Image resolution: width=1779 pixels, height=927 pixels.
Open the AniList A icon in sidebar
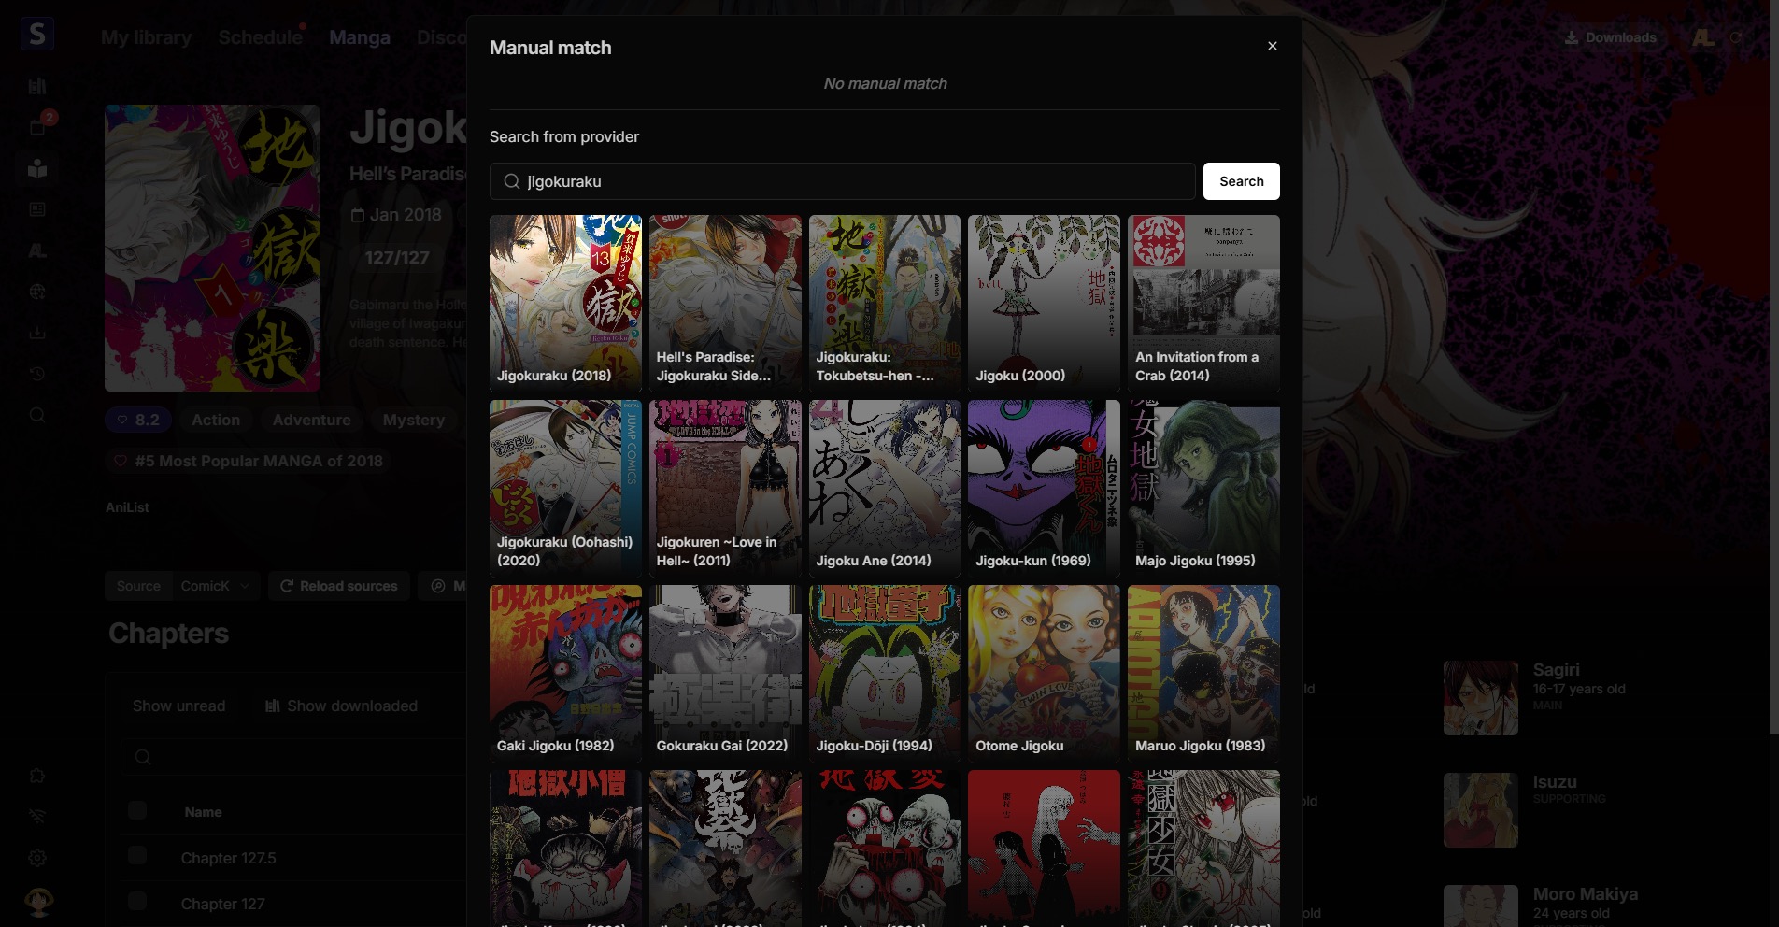(x=37, y=250)
